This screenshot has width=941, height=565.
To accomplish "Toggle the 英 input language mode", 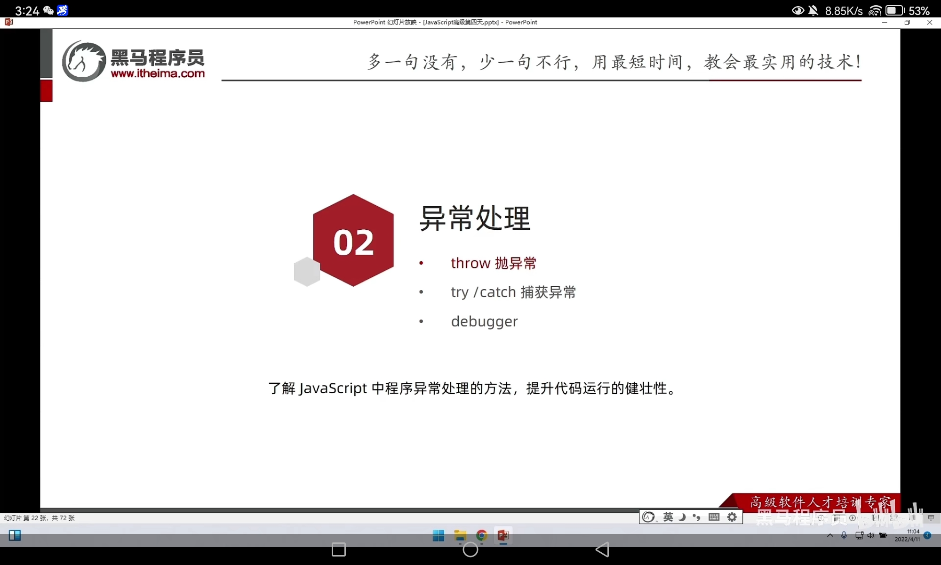I will coord(668,517).
